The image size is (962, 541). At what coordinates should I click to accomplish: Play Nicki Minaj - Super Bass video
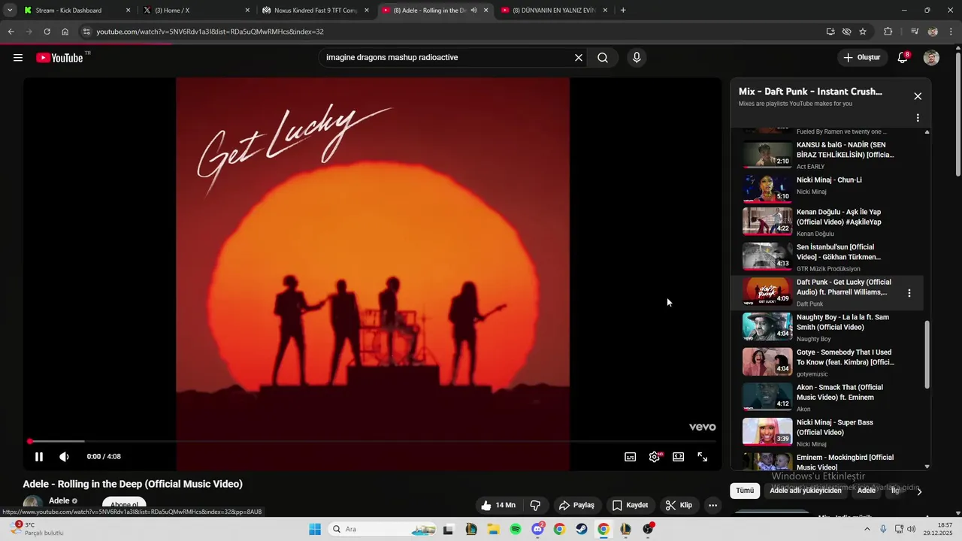click(827, 432)
